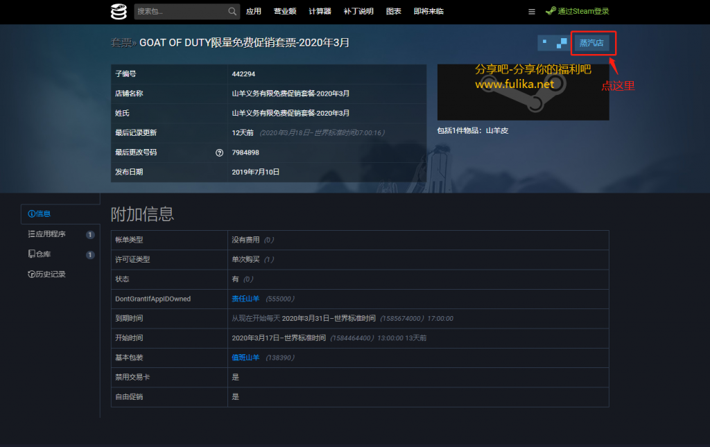The image size is (710, 447).
Task: Click the count badge next to 应用程序
Action: click(90, 235)
